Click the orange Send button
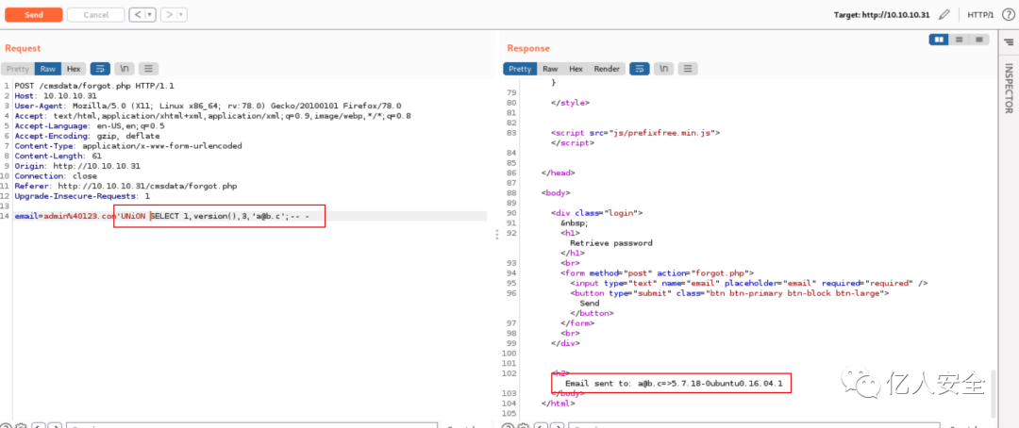 [34, 15]
